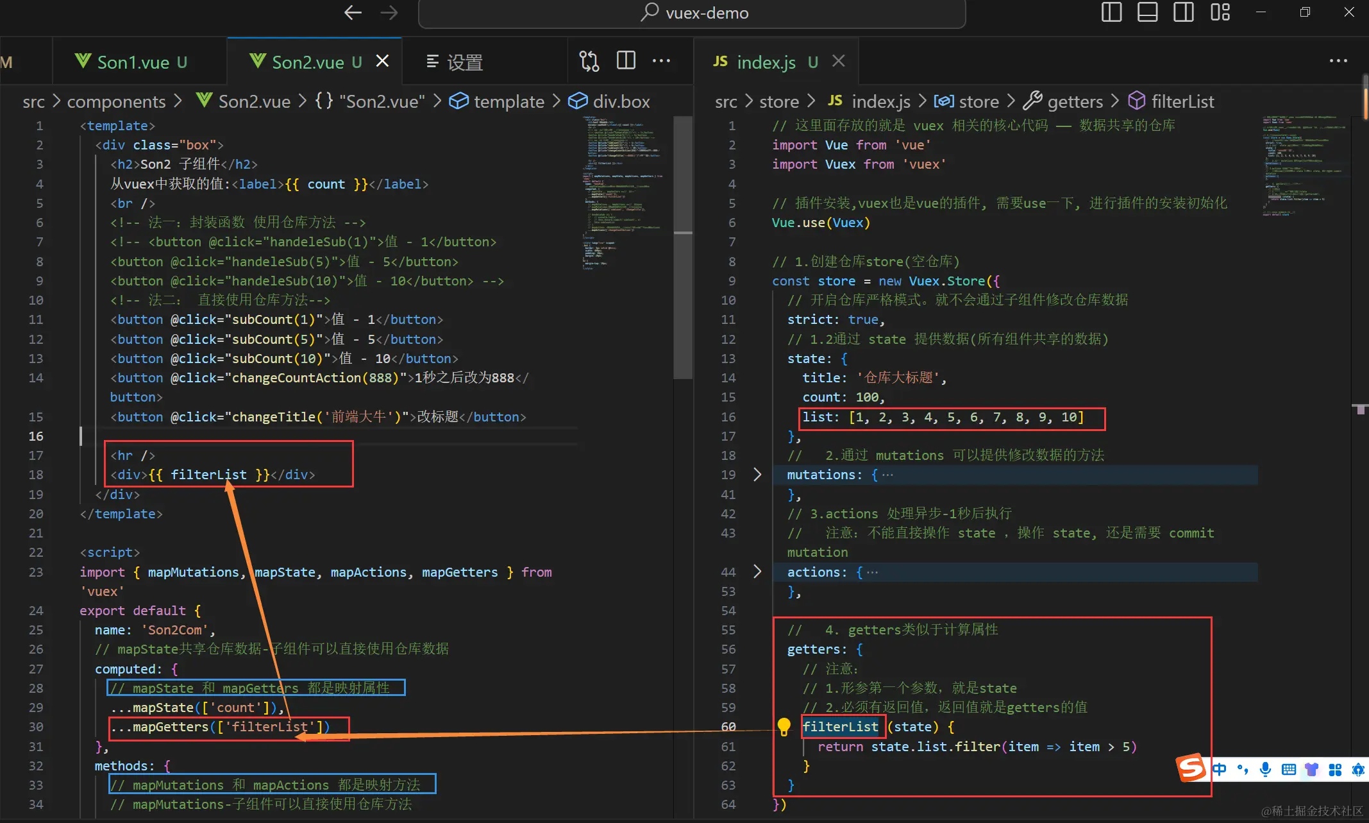Open the Sogou soft keyboard icon
Screen dimensions: 1369x823
pos(1288,769)
